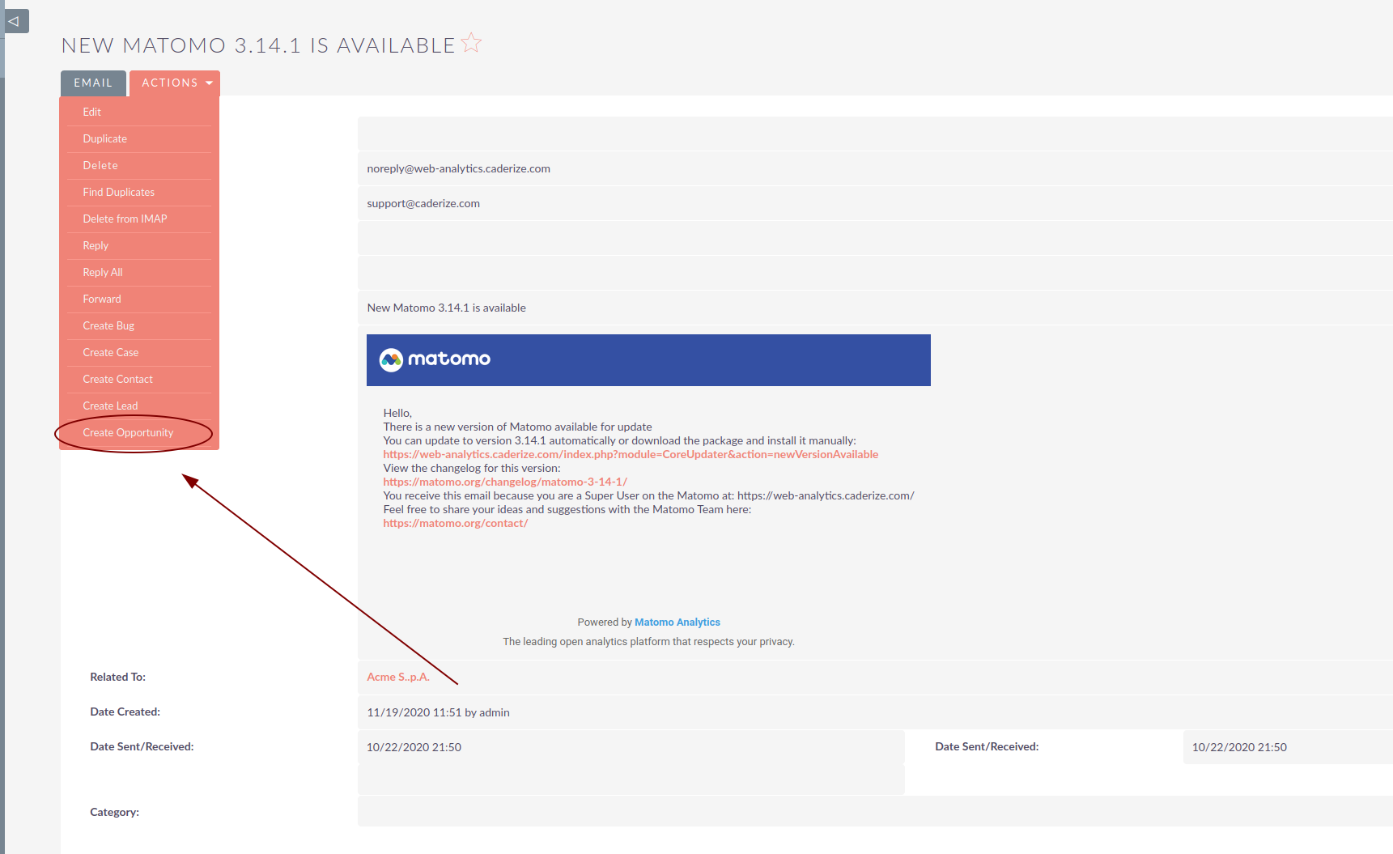Click page title NEW MATOMO 3.14.1 IS AVAILABLE
The image size is (1393, 854).
(258, 45)
